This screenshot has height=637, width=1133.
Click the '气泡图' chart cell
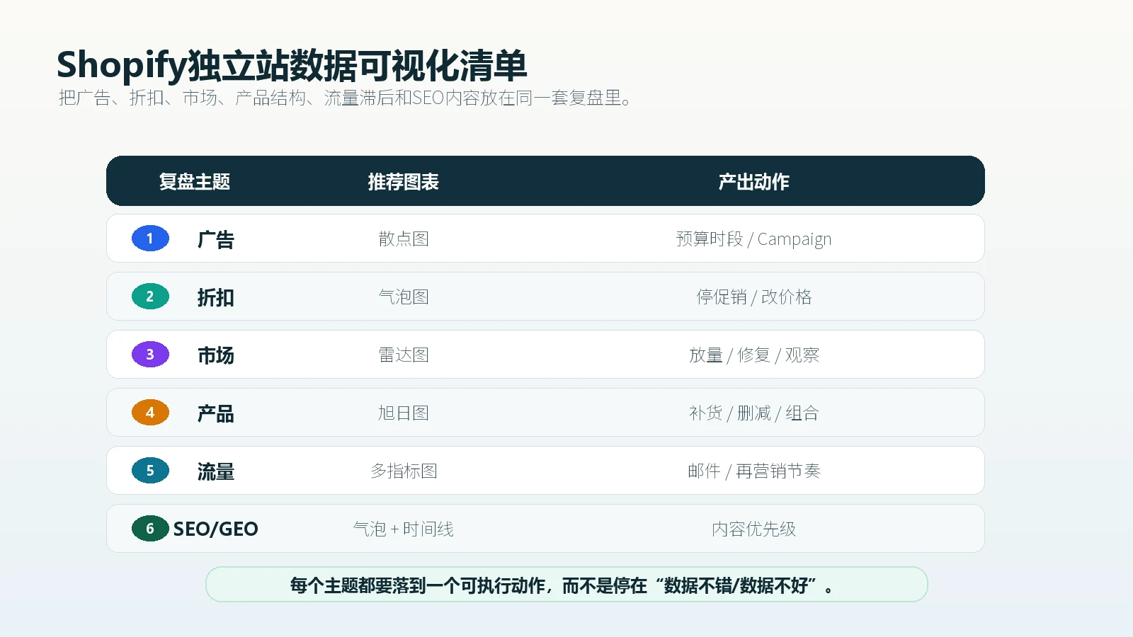[x=404, y=297]
